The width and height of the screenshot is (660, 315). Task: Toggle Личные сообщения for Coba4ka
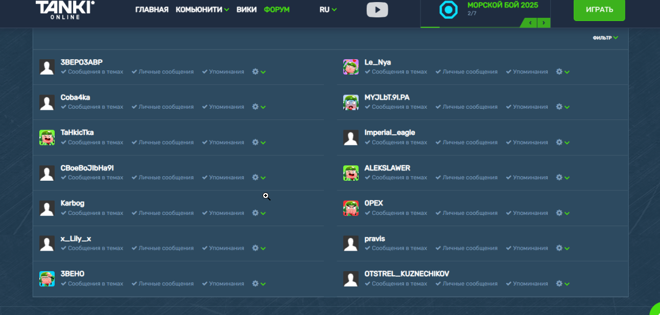tap(163, 107)
